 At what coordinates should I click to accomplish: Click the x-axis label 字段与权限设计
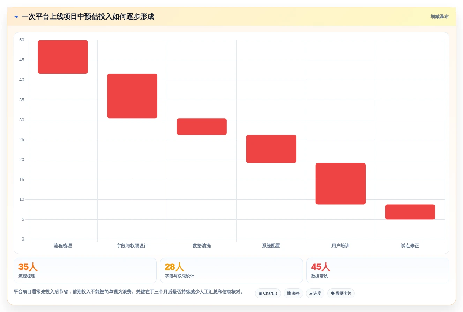pyautogui.click(x=132, y=246)
